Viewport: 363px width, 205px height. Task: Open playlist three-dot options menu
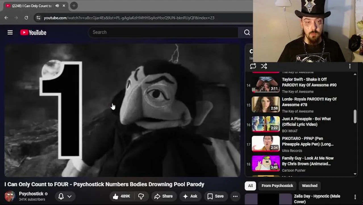[x=350, y=66]
